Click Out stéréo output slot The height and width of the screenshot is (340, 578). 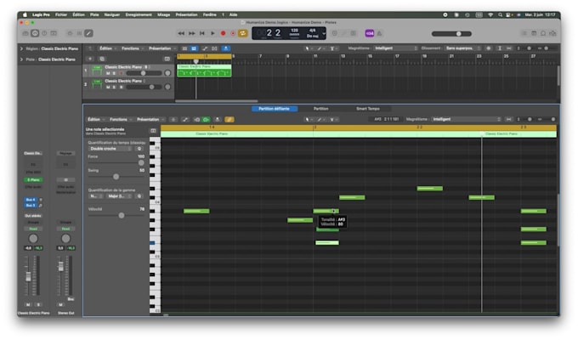pyautogui.click(x=33, y=216)
